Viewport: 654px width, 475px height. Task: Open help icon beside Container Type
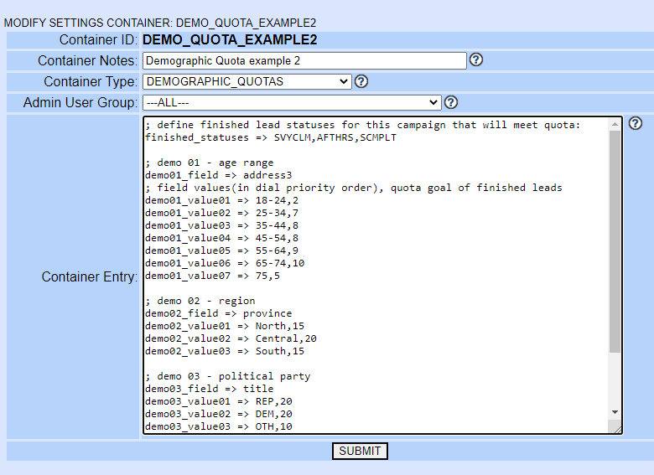click(x=361, y=81)
